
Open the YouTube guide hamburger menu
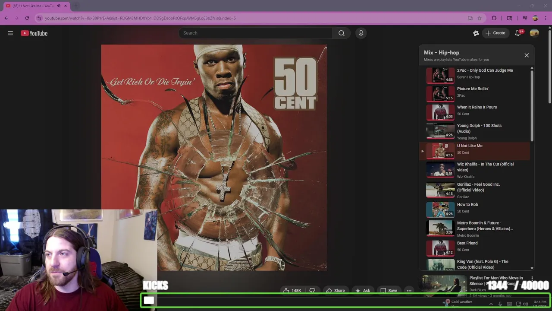click(10, 33)
